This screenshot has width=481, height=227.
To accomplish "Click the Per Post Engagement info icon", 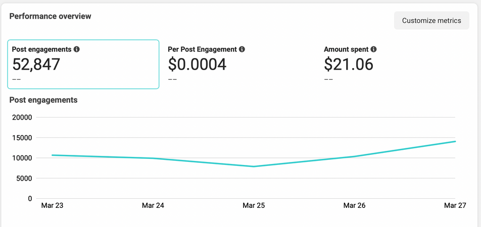I will click(242, 49).
